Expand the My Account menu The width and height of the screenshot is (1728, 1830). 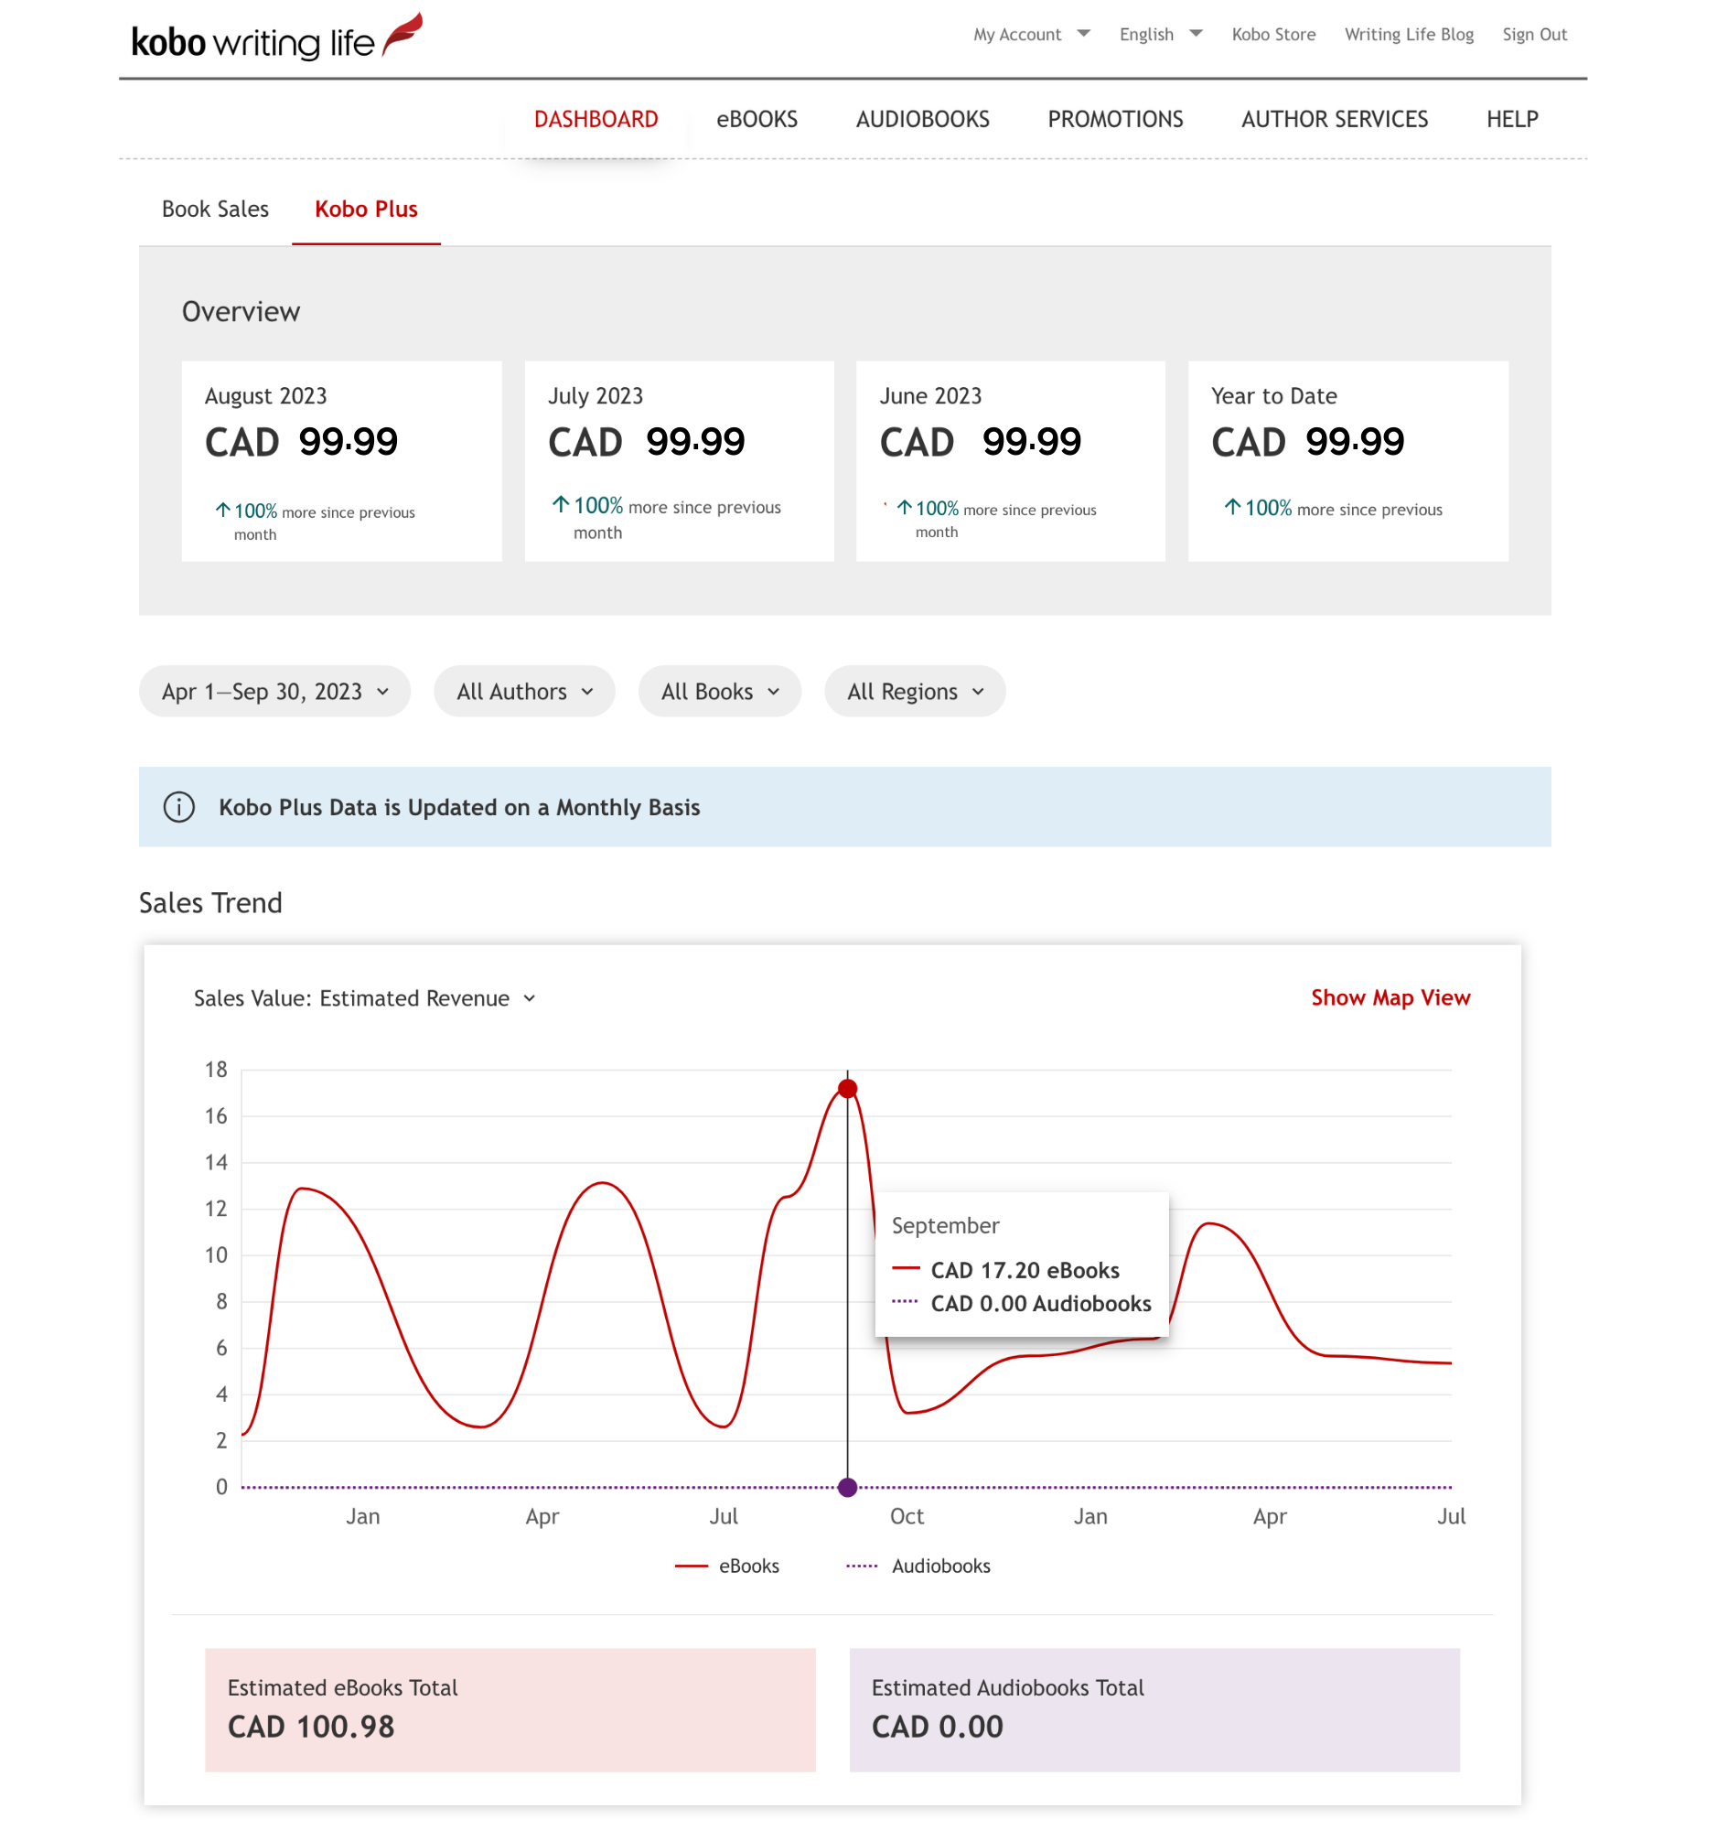(1031, 34)
